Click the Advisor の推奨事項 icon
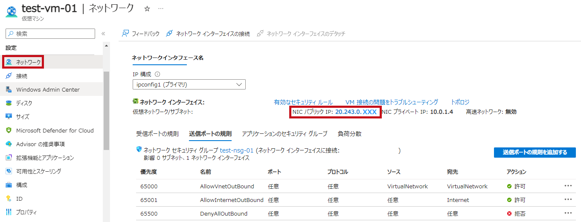581x222 pixels. tap(9, 144)
